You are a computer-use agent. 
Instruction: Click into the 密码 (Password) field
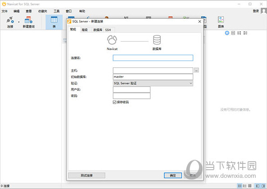pyautogui.click(x=131, y=96)
